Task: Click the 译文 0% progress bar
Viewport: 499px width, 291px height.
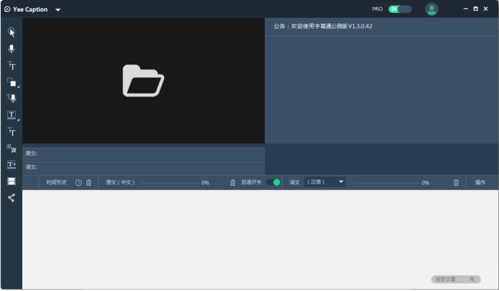Action: click(x=386, y=183)
